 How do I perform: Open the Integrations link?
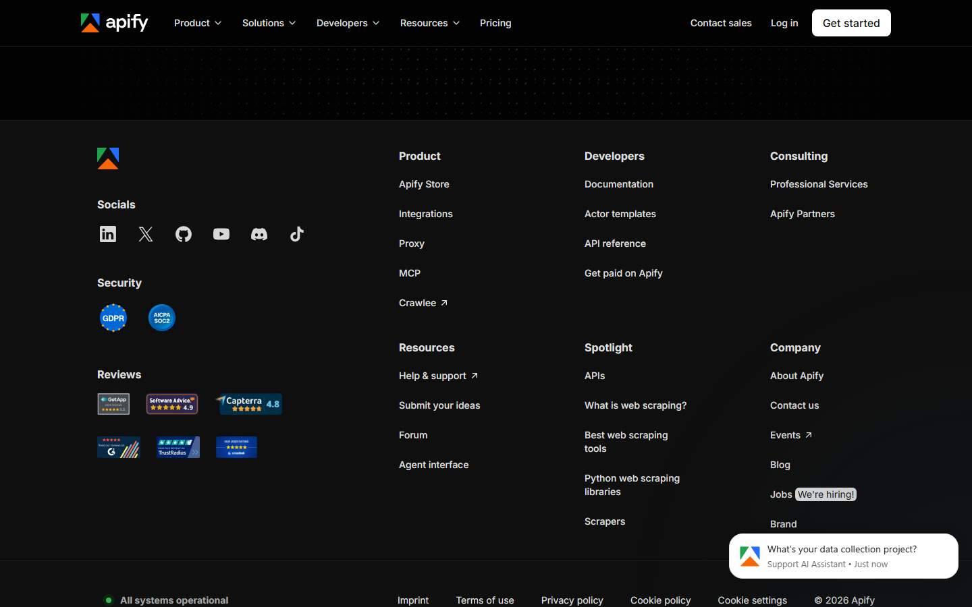(x=426, y=214)
